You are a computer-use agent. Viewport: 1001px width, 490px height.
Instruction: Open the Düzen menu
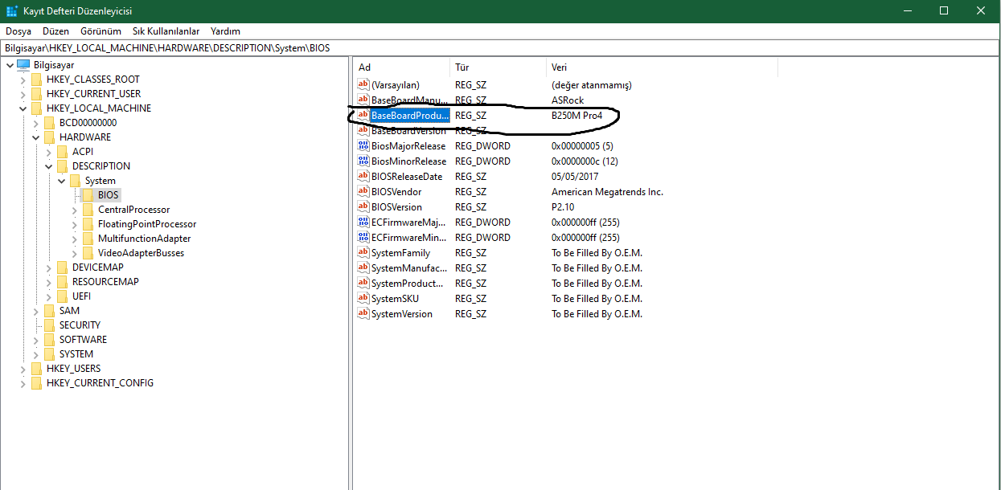(55, 31)
